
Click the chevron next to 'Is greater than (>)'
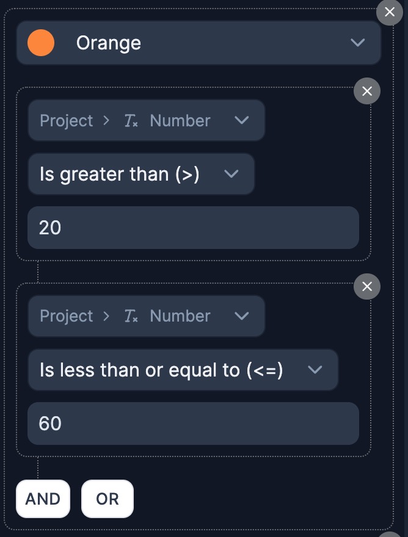(x=231, y=174)
